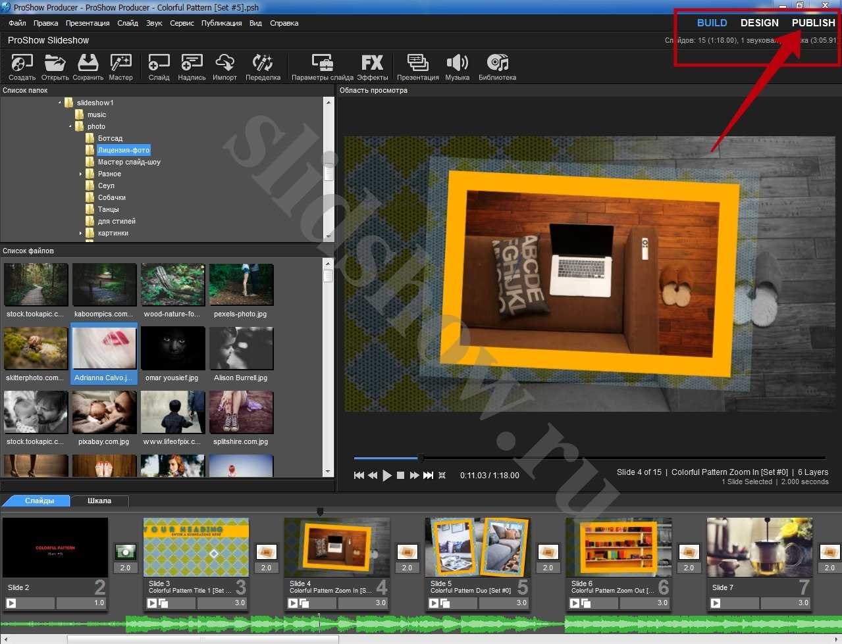The image size is (842, 644).
Task: Switch to the Шкала tab
Action: (99, 501)
